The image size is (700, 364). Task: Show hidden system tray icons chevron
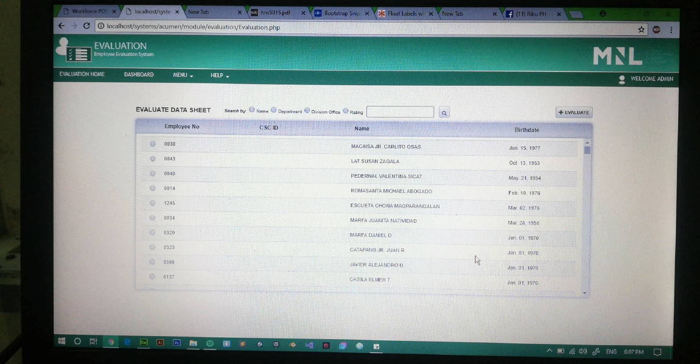[x=549, y=351]
